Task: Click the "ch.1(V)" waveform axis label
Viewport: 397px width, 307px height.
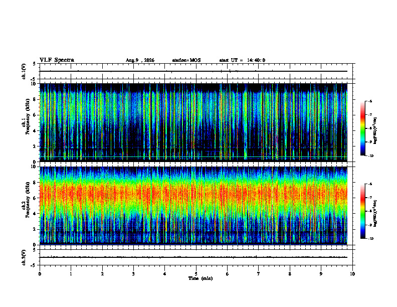Action: [x=24, y=71]
